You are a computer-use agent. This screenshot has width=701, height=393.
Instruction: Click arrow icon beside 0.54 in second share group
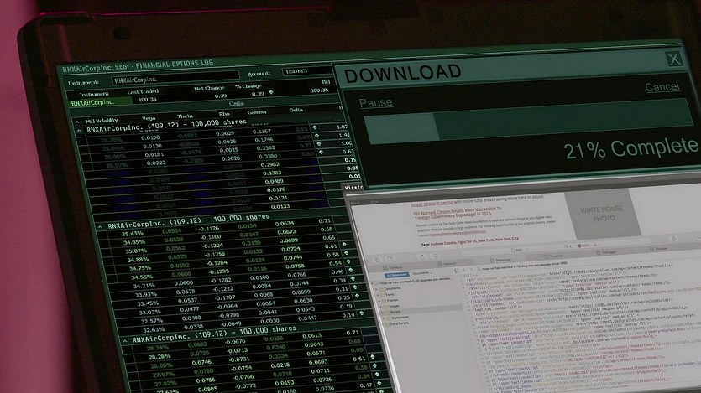pyautogui.click(x=348, y=261)
